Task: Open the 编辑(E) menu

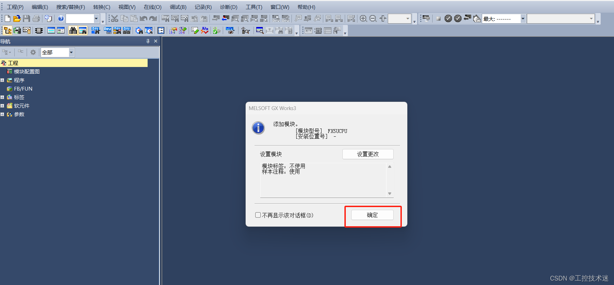Action: pyautogui.click(x=40, y=7)
